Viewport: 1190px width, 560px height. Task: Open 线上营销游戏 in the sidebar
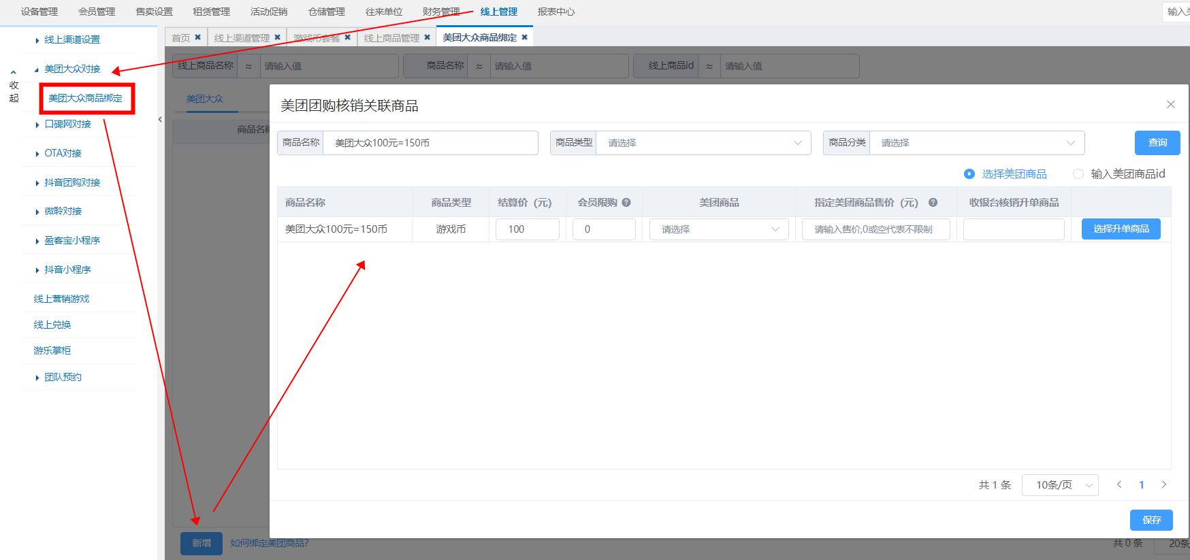(62, 299)
